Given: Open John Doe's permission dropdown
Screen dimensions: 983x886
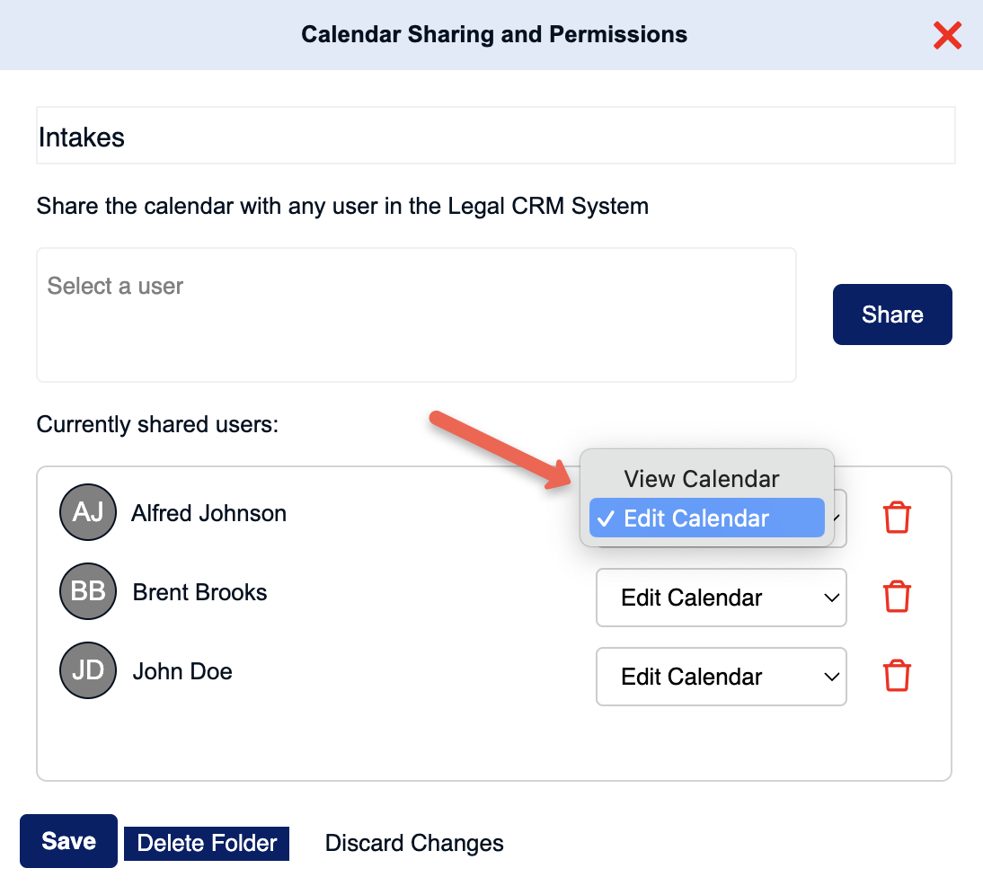Looking at the screenshot, I should (x=721, y=677).
